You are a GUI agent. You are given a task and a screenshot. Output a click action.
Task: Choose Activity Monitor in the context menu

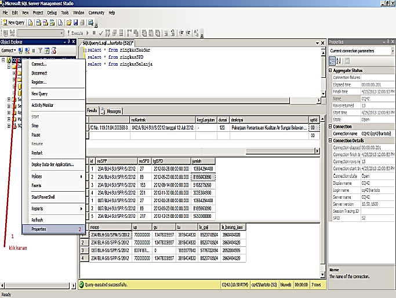(x=53, y=105)
